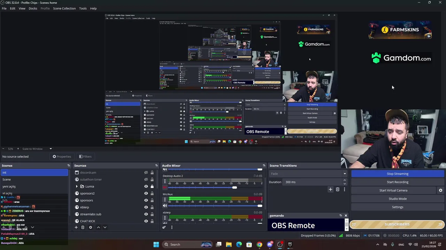Add a scene transition with plus icon
Image resolution: width=446 pixels, height=250 pixels.
click(x=330, y=190)
